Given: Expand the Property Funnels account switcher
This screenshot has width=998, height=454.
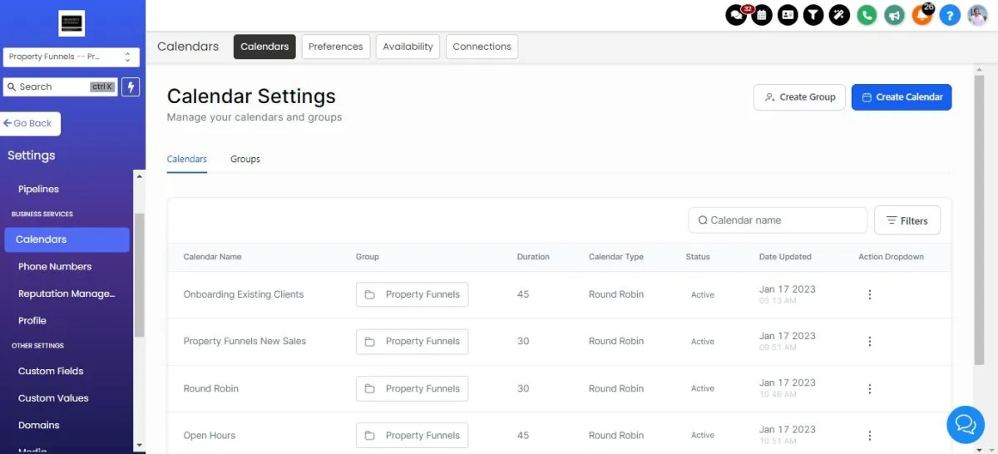Looking at the screenshot, I should (x=72, y=57).
